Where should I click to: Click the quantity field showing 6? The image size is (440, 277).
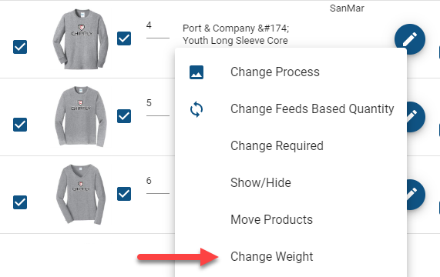[x=158, y=185]
